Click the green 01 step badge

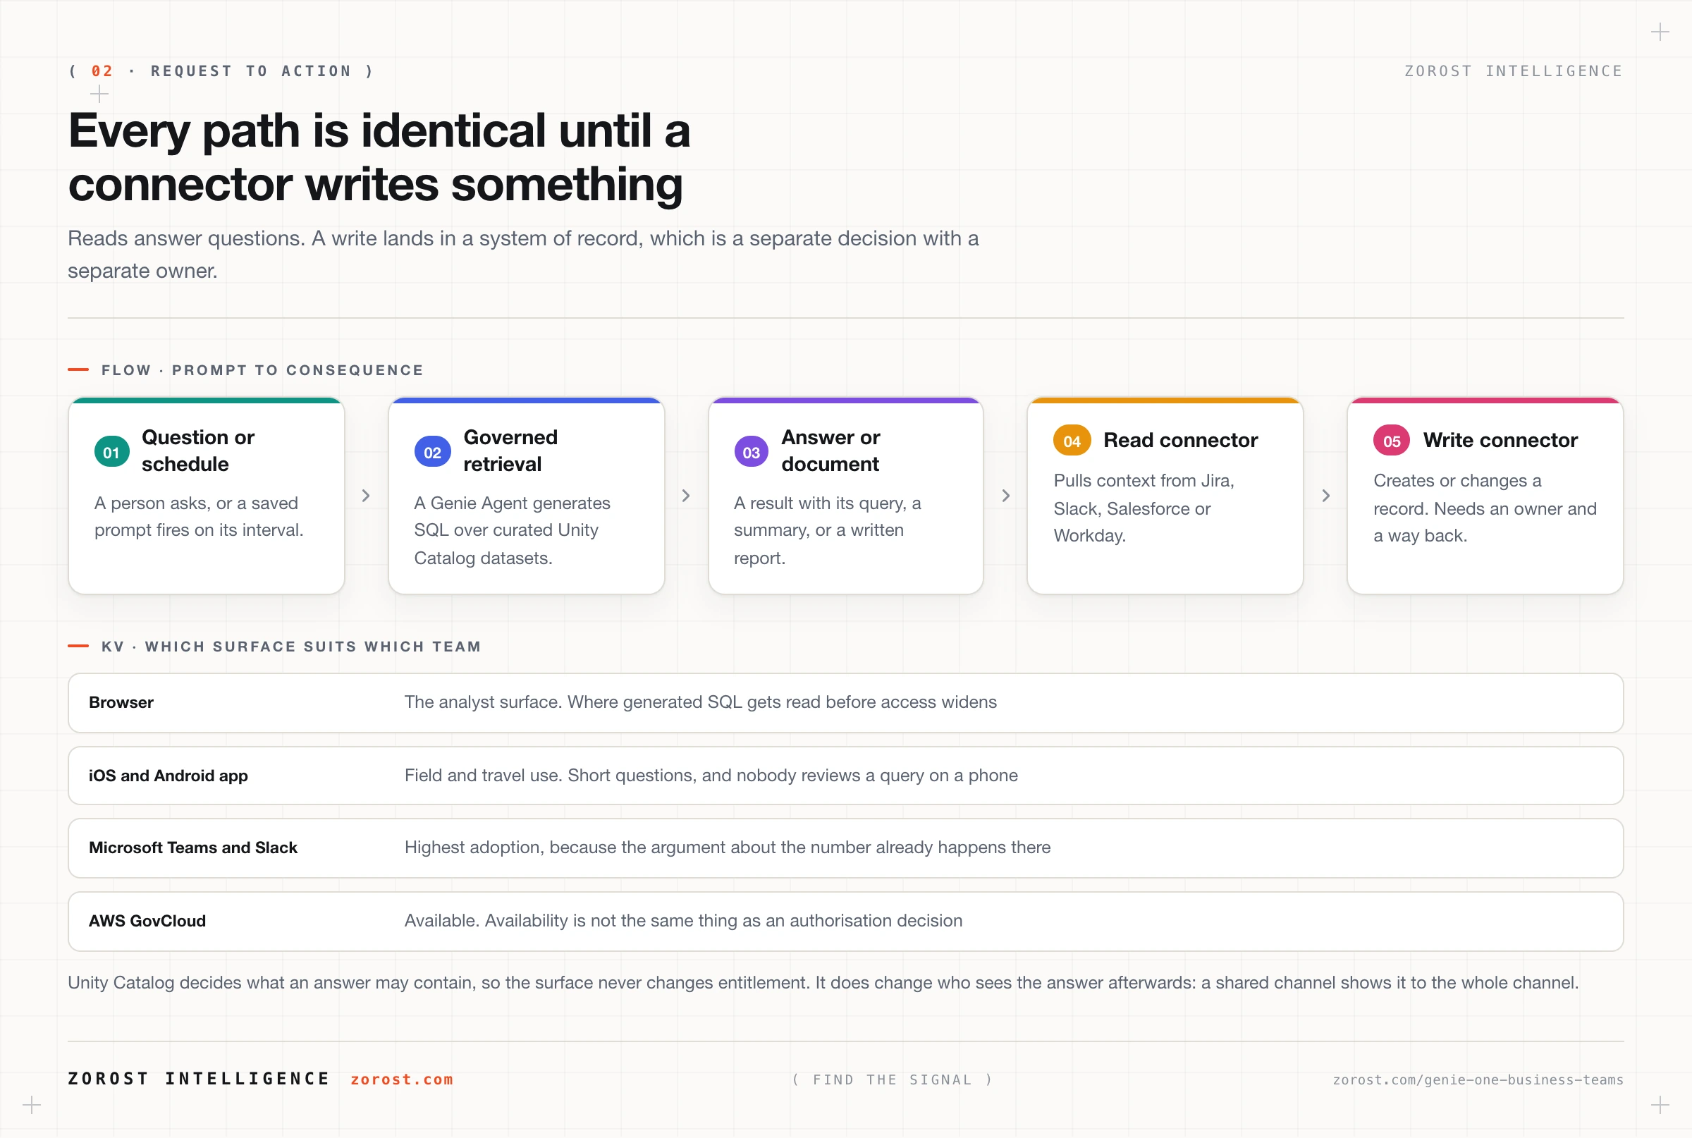tap(111, 451)
